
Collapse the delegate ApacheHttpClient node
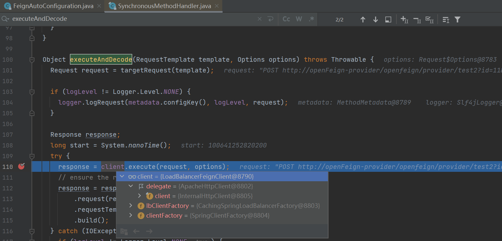[x=131, y=186]
